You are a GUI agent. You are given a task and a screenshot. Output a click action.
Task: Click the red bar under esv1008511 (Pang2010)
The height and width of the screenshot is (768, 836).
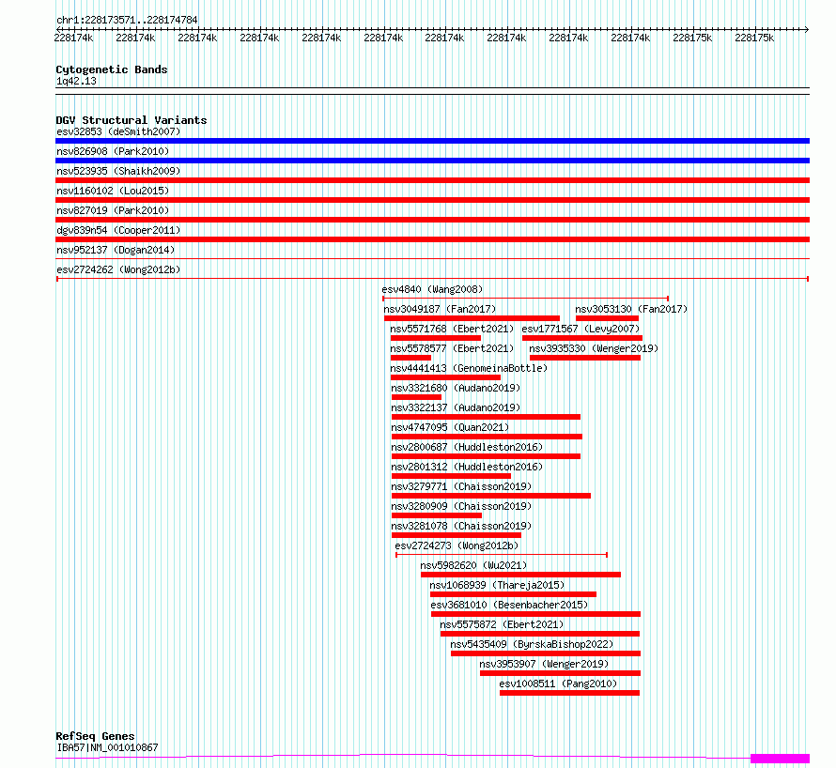click(x=569, y=693)
